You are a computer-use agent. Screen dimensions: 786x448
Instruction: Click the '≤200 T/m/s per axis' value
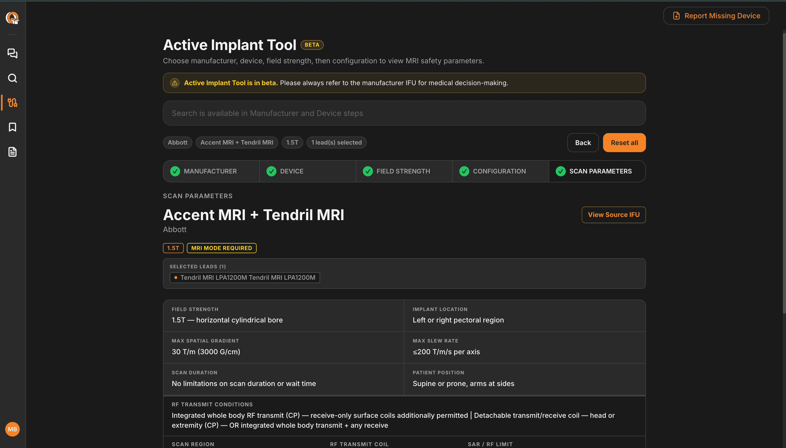coord(446,352)
